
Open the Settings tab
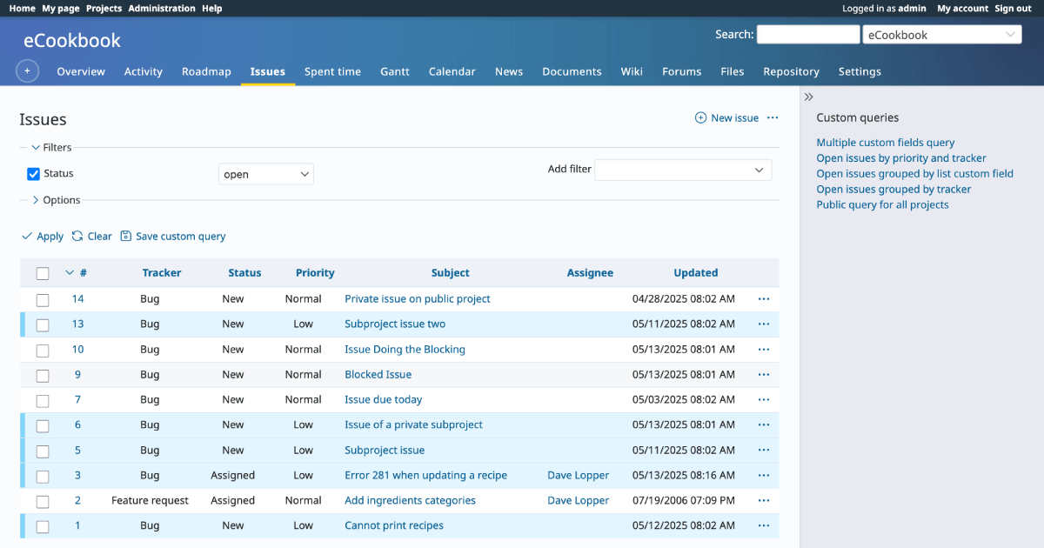tap(860, 71)
